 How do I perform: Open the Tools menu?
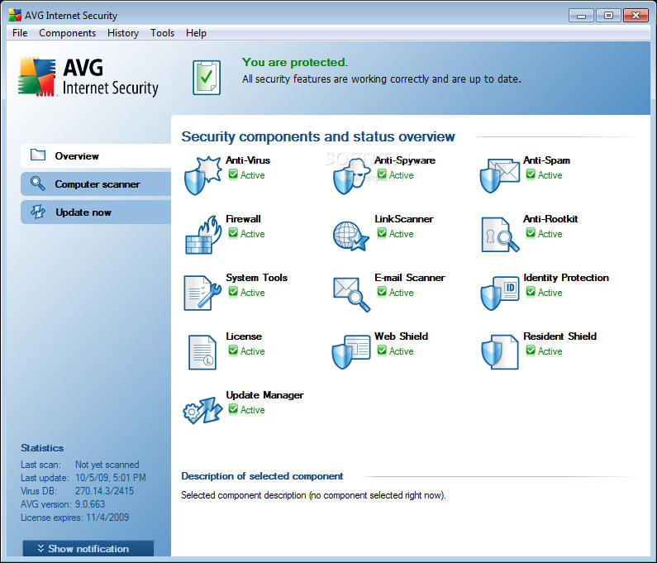162,33
